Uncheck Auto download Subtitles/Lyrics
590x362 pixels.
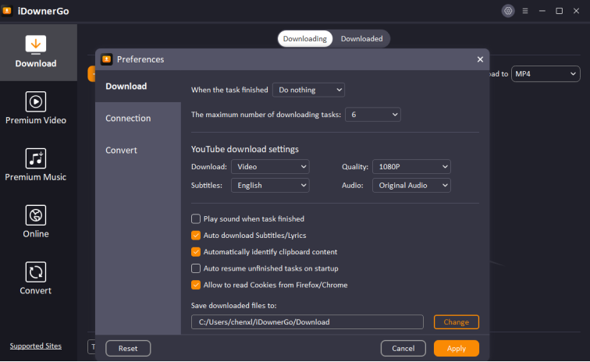click(196, 235)
